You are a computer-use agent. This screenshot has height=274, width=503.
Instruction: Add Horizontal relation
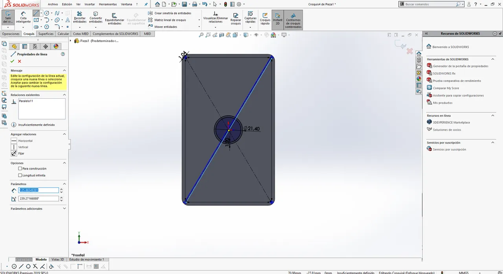22,141
